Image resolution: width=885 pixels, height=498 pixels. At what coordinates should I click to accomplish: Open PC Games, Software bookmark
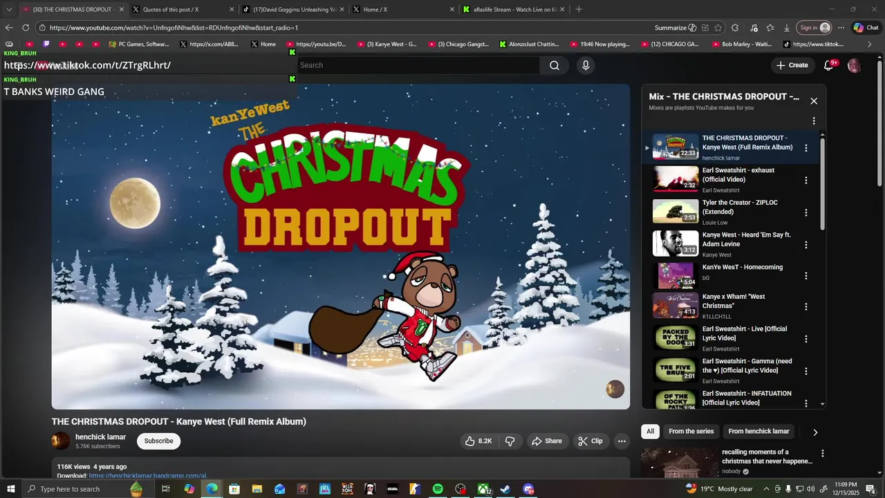(x=138, y=44)
